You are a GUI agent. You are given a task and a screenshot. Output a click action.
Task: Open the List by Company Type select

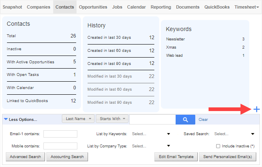pyautogui.click(x=151, y=146)
